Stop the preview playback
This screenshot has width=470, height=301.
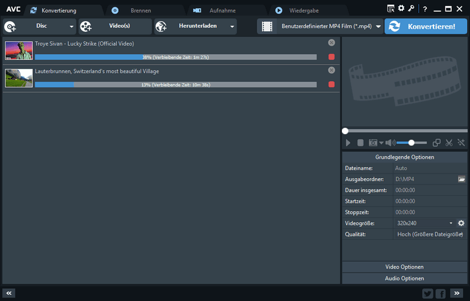click(360, 143)
